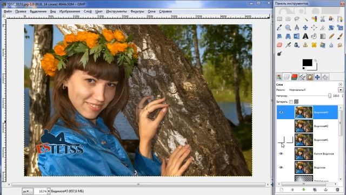Anchor the floating layer
This screenshot has width=346, height=195.
[325, 190]
